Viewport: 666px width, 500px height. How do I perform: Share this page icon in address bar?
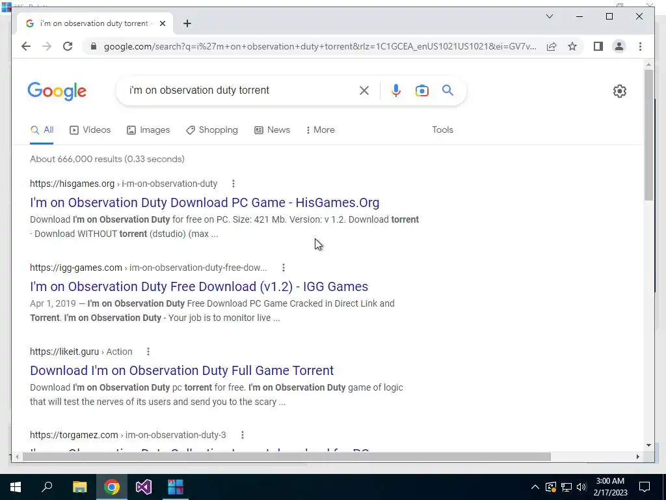[552, 46]
